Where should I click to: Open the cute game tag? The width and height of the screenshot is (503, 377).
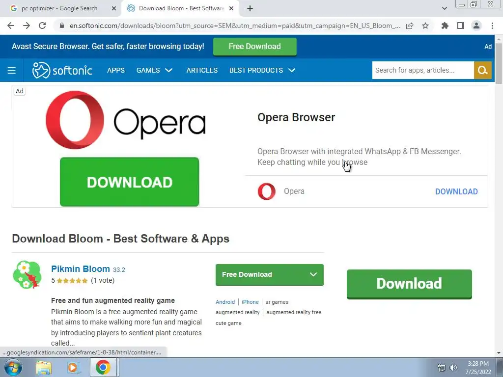(228, 323)
